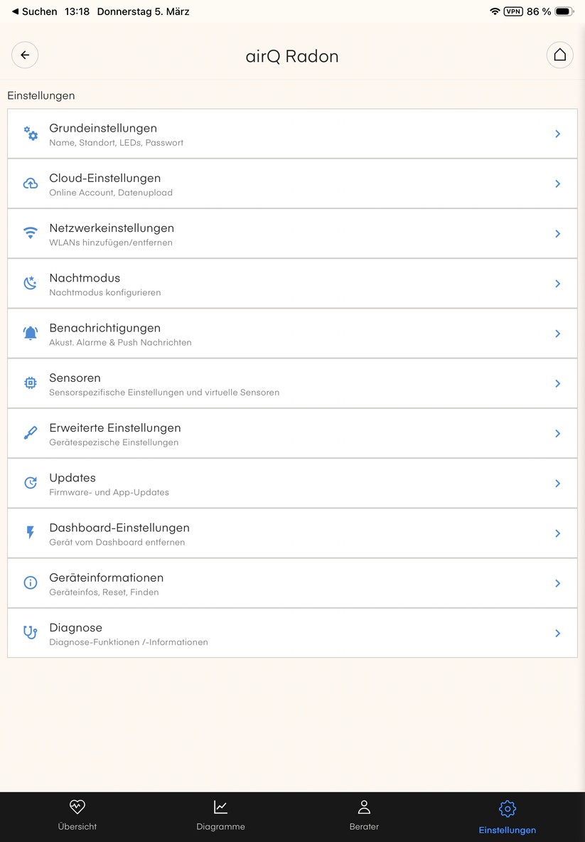Image resolution: width=585 pixels, height=842 pixels.
Task: Click the chip icon beside Sensoren
Action: click(x=31, y=383)
